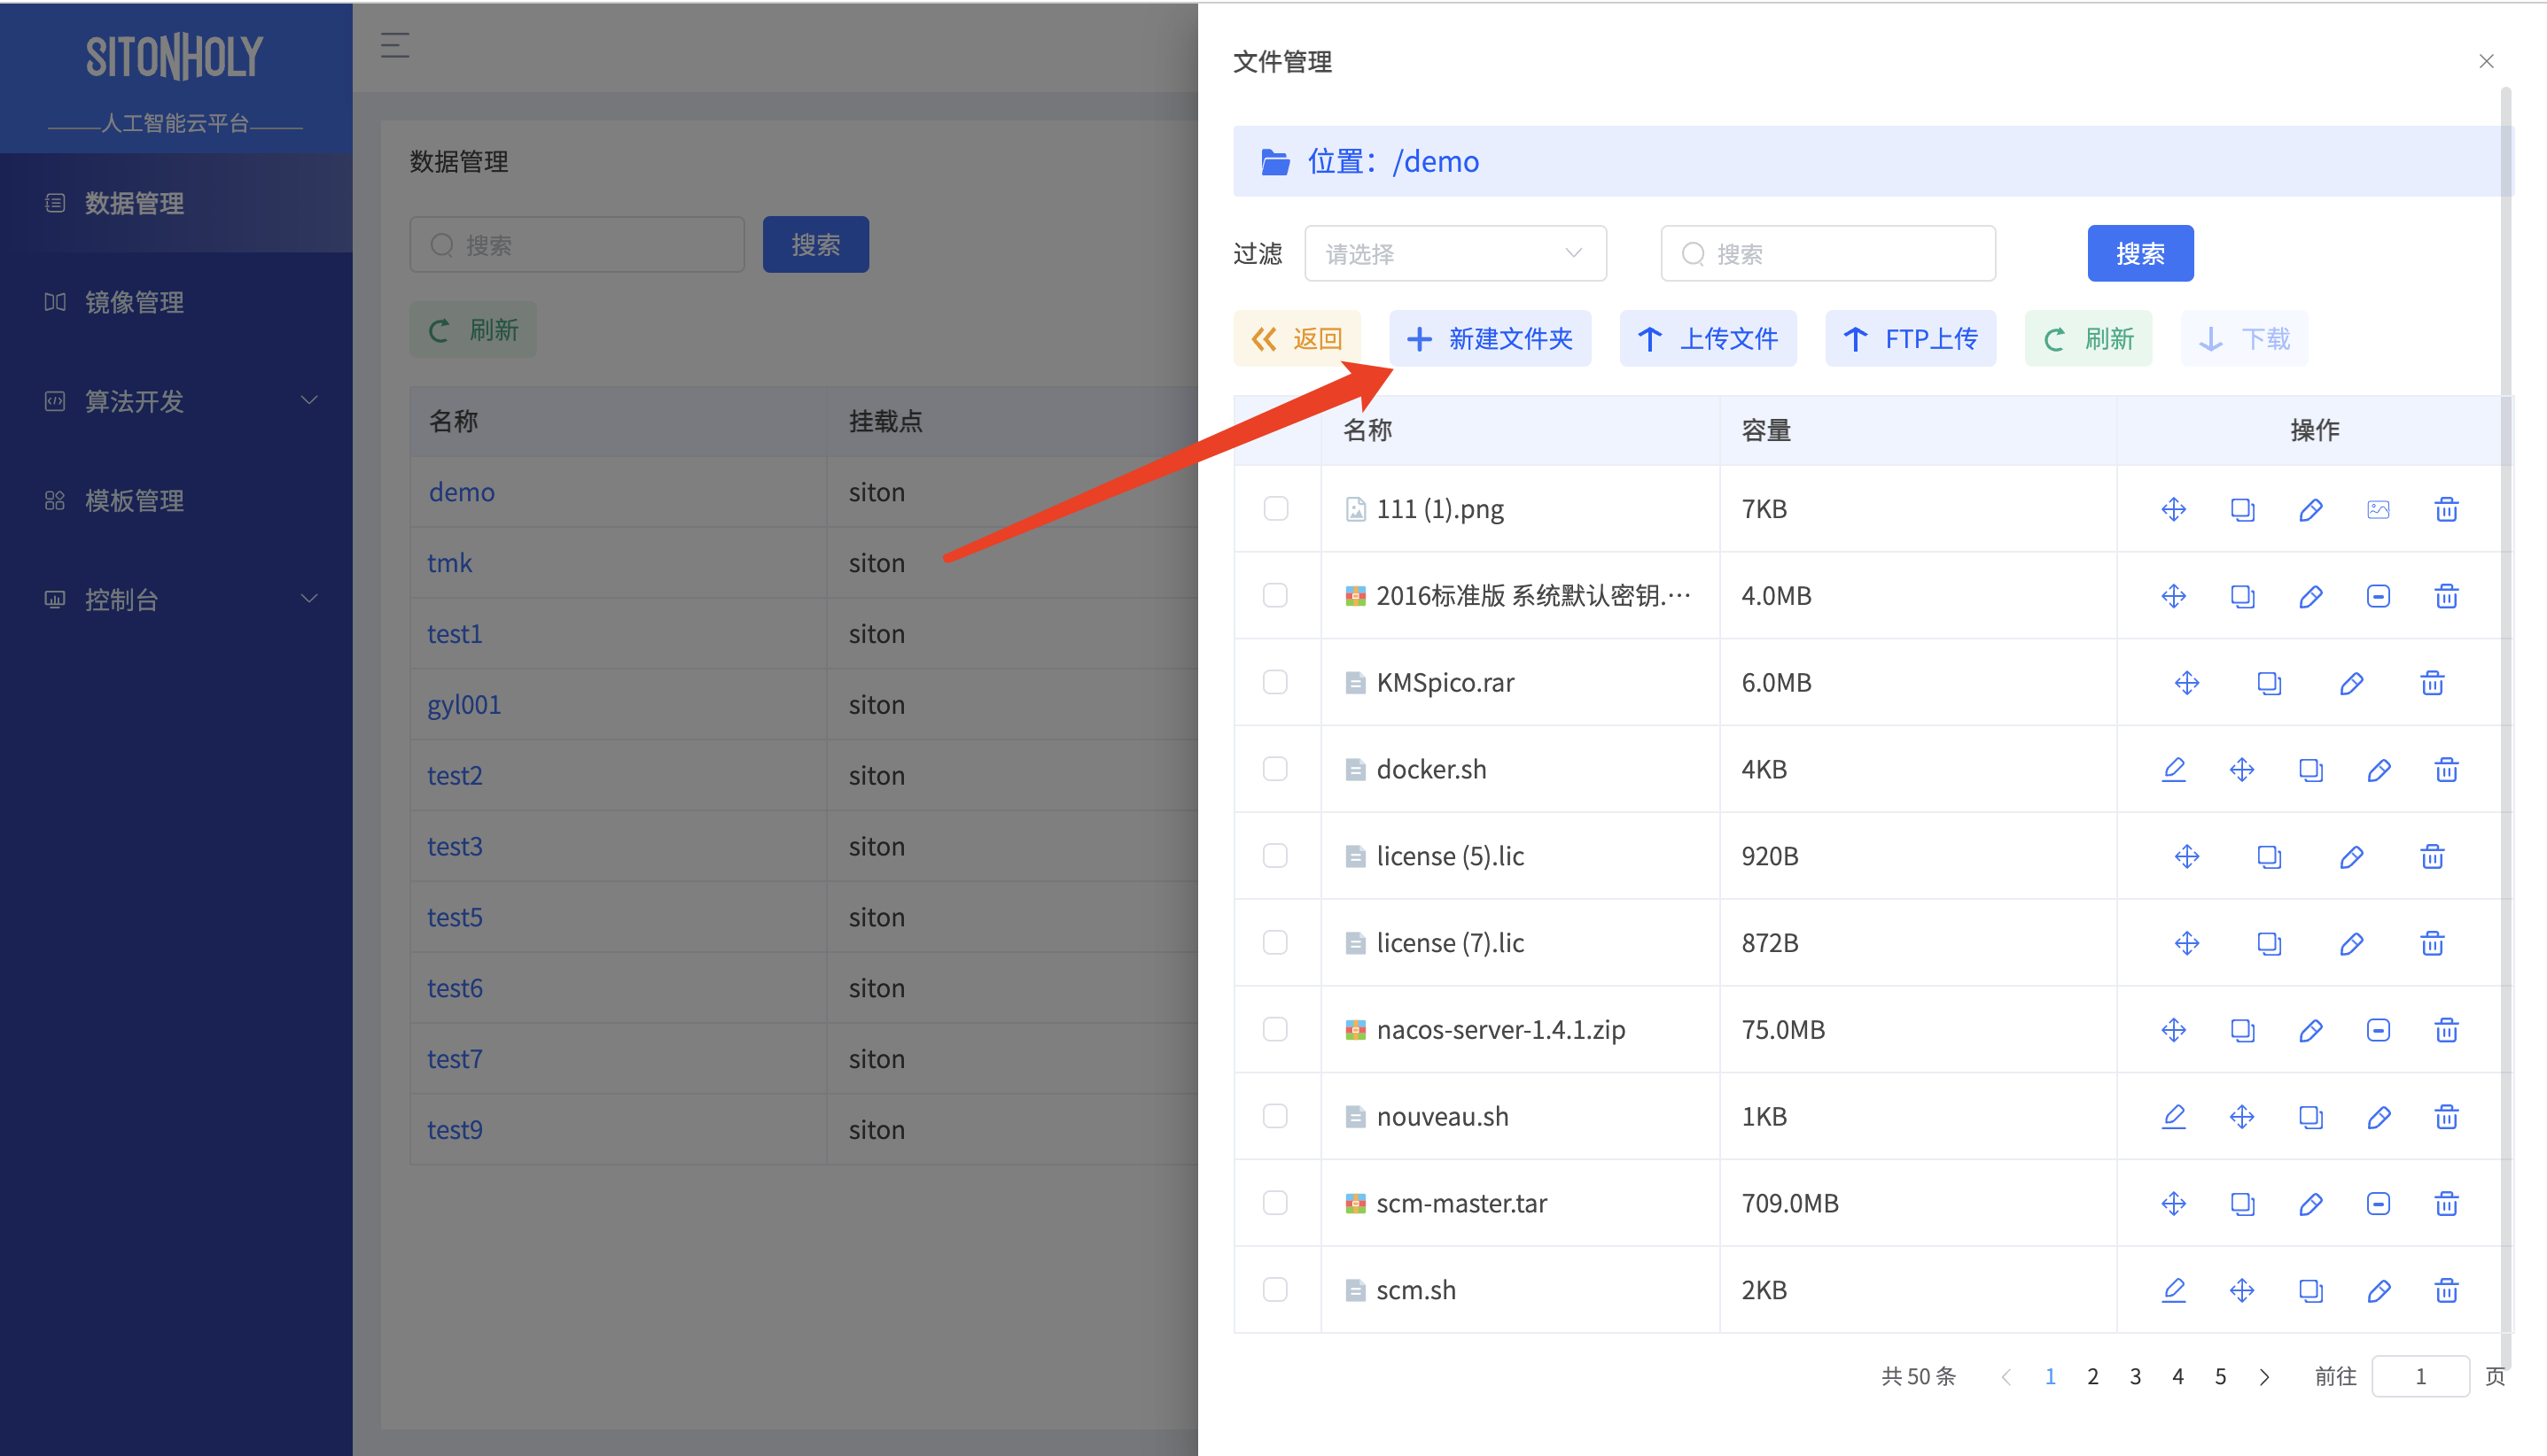Open 镜像管理 in the sidebar

click(x=176, y=302)
